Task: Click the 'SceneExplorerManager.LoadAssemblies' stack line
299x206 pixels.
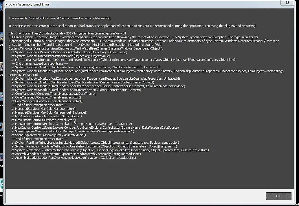Action: (x=73, y=131)
